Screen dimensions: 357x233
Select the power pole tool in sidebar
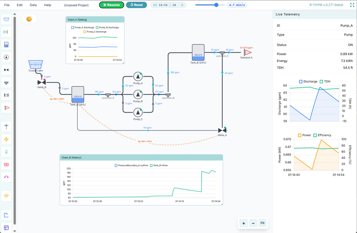point(6,127)
